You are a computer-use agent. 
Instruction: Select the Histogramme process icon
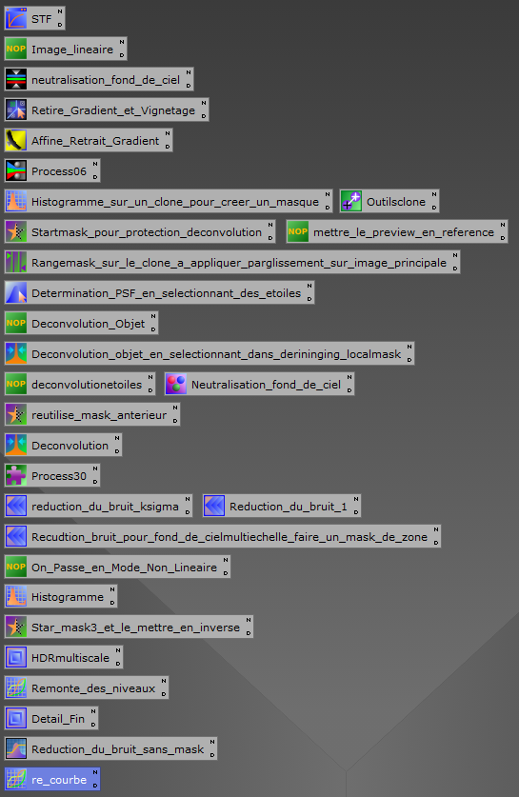click(x=16, y=597)
